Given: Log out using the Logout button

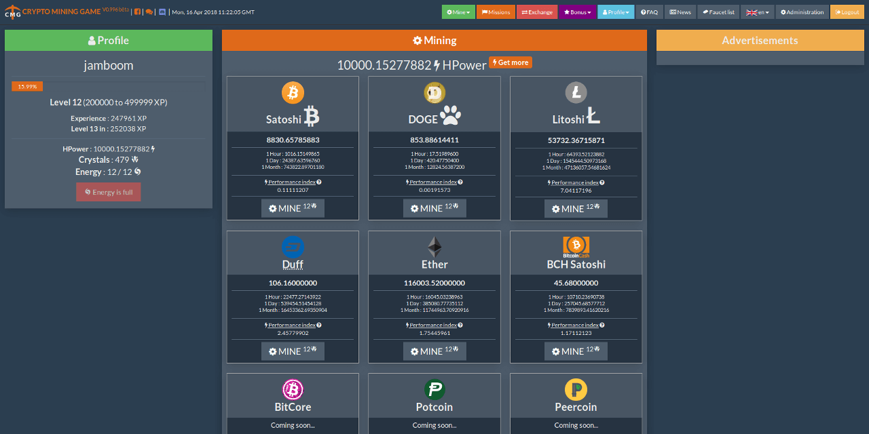Looking at the screenshot, I should tap(847, 12).
